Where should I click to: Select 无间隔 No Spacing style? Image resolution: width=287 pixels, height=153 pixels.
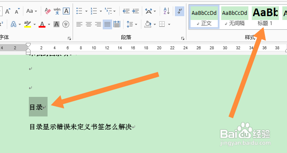(x=235, y=17)
